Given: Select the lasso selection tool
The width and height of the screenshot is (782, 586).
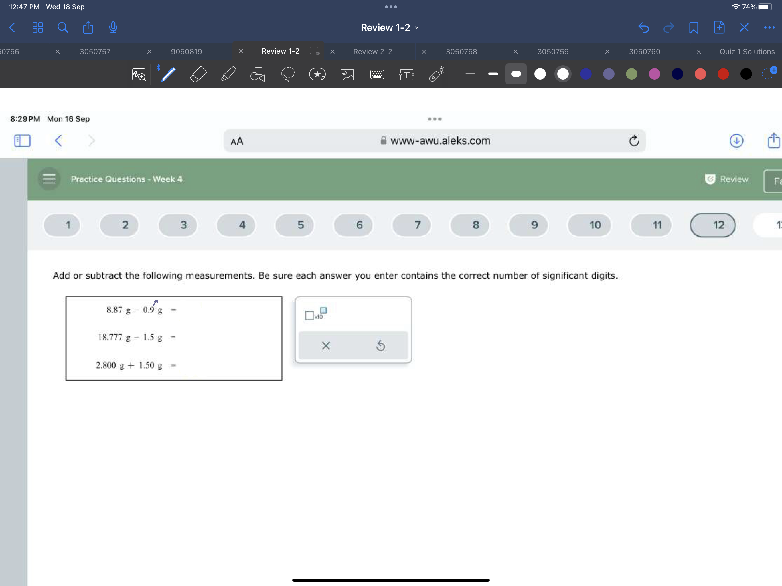Looking at the screenshot, I should [288, 74].
